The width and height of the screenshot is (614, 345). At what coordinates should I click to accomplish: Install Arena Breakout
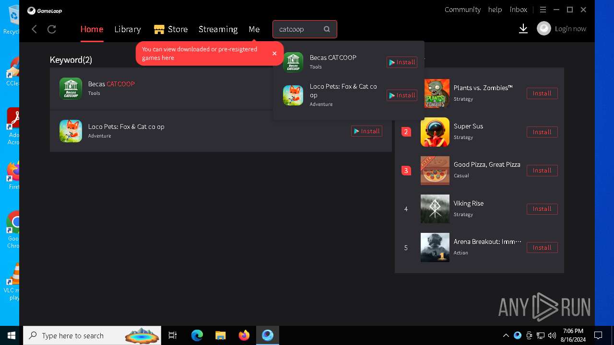[542, 247]
